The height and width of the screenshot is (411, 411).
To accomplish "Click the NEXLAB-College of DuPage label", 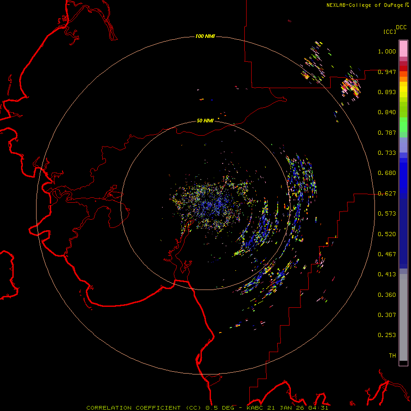I will point(364,5).
